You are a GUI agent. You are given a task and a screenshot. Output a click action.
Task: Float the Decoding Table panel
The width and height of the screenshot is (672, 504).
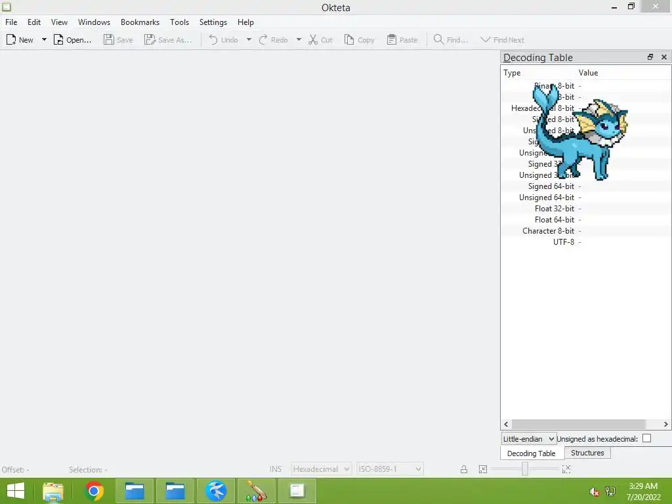coord(650,57)
